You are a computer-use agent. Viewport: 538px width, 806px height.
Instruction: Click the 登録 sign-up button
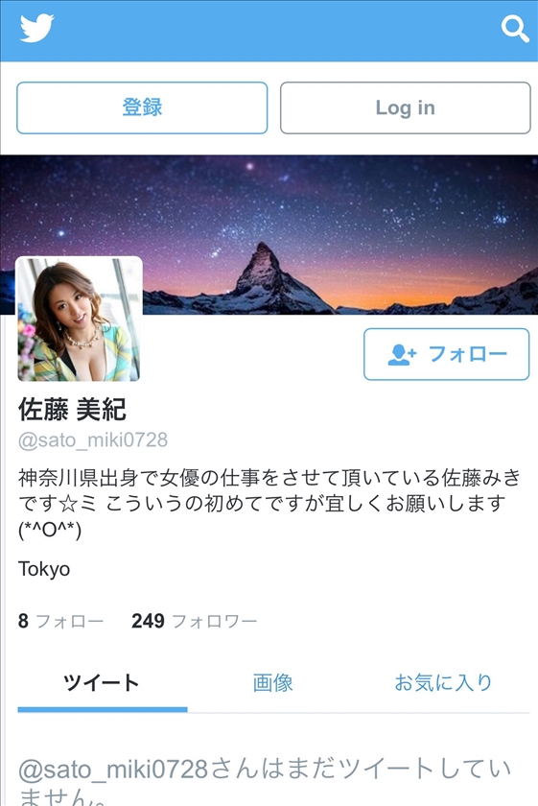click(x=142, y=107)
